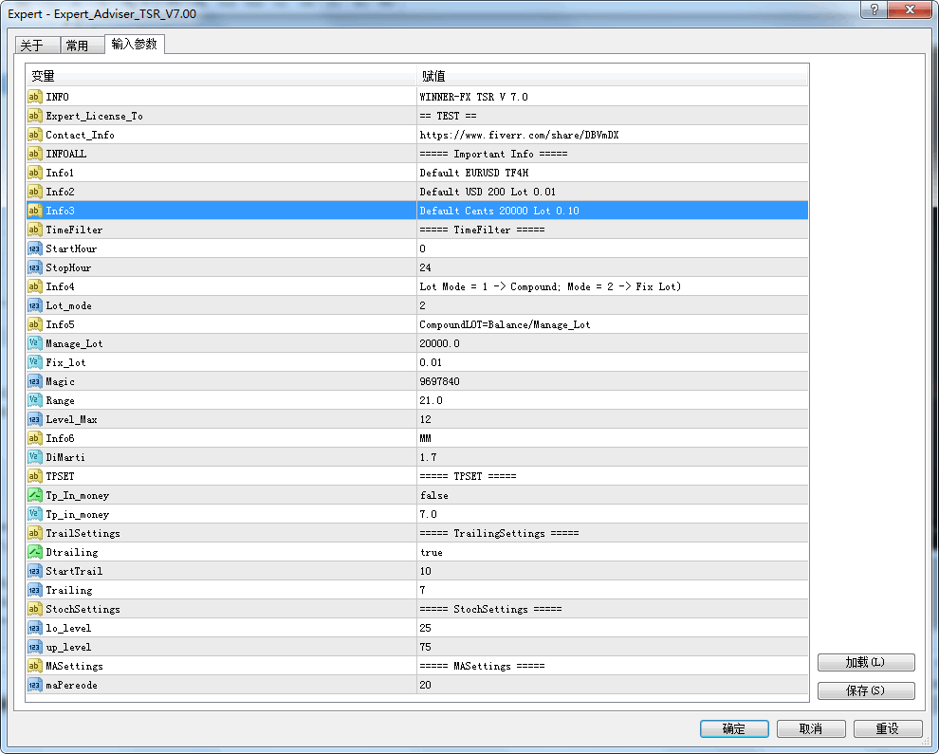This screenshot has width=939, height=754.
Task: Click the Va icon next to DiMarti
Action: (x=33, y=457)
